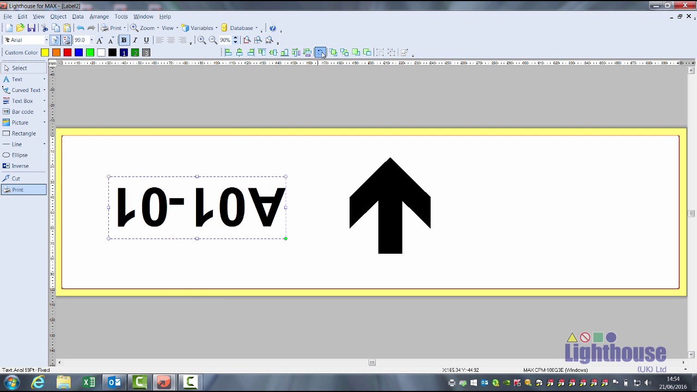The height and width of the screenshot is (392, 697).
Task: Align selected objects to right edges
Action: point(250,53)
